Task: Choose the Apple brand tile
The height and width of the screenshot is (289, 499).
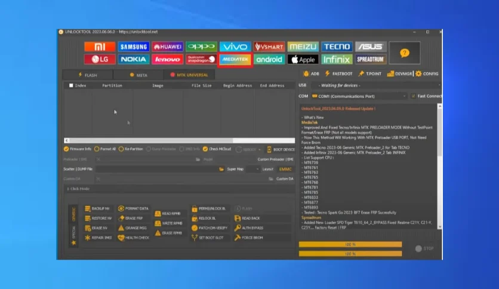Action: pyautogui.click(x=303, y=59)
